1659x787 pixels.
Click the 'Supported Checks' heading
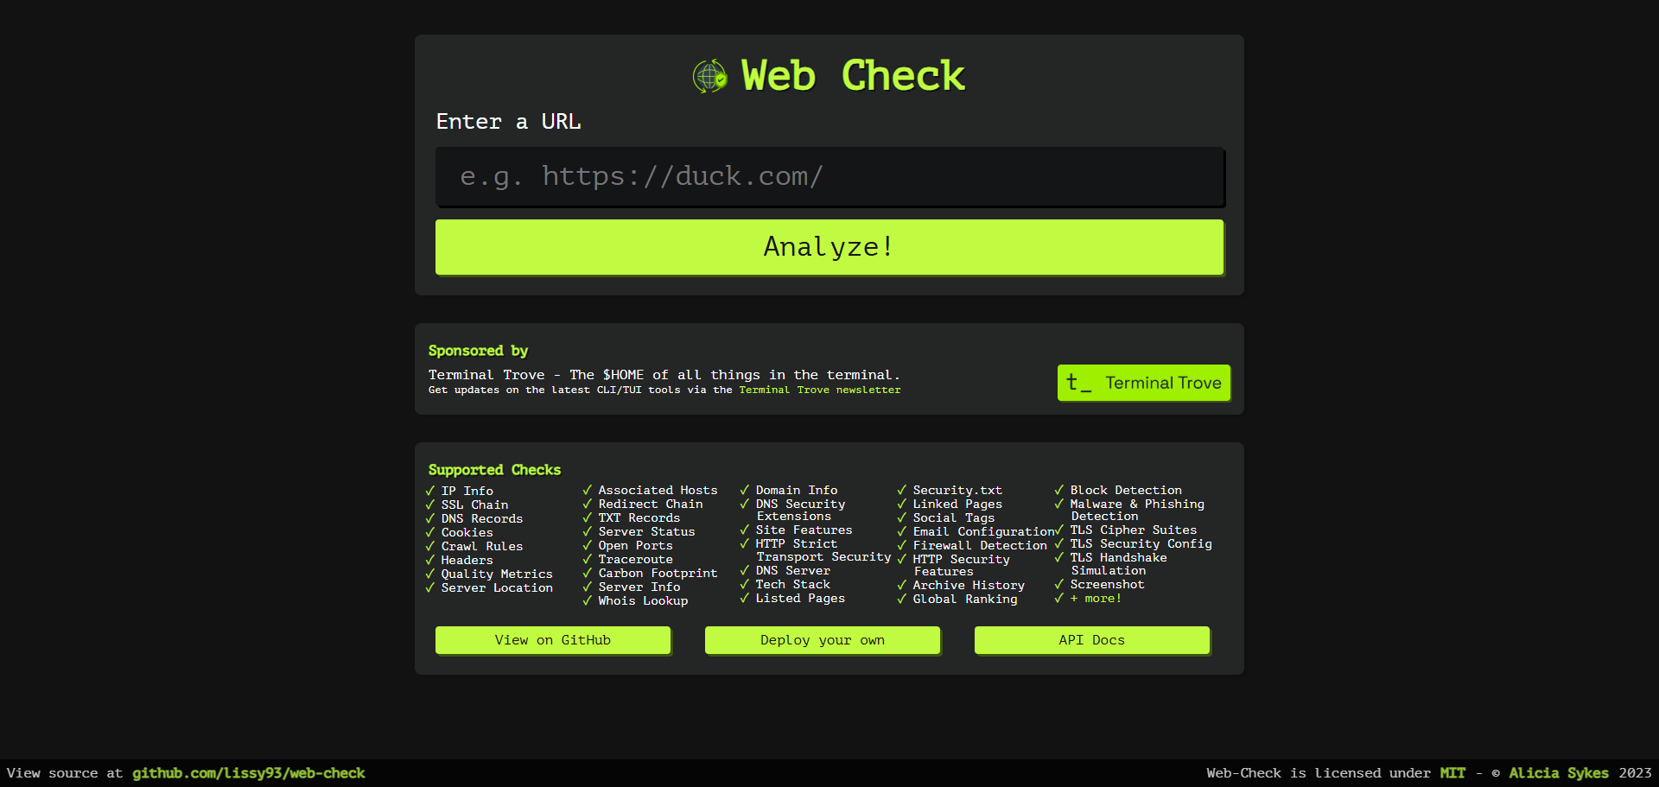pyautogui.click(x=494, y=470)
